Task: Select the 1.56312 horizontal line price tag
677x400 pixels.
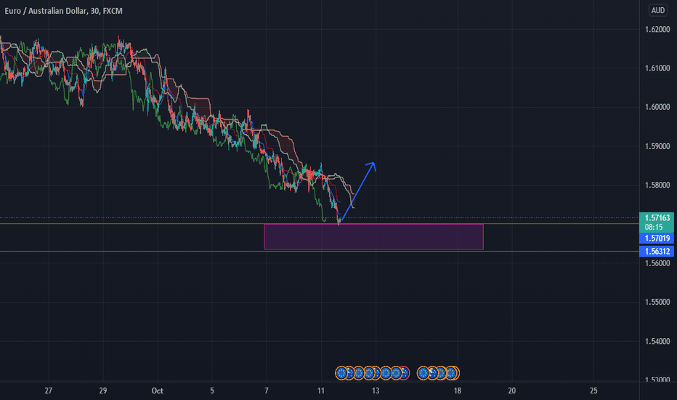Action: click(x=657, y=251)
